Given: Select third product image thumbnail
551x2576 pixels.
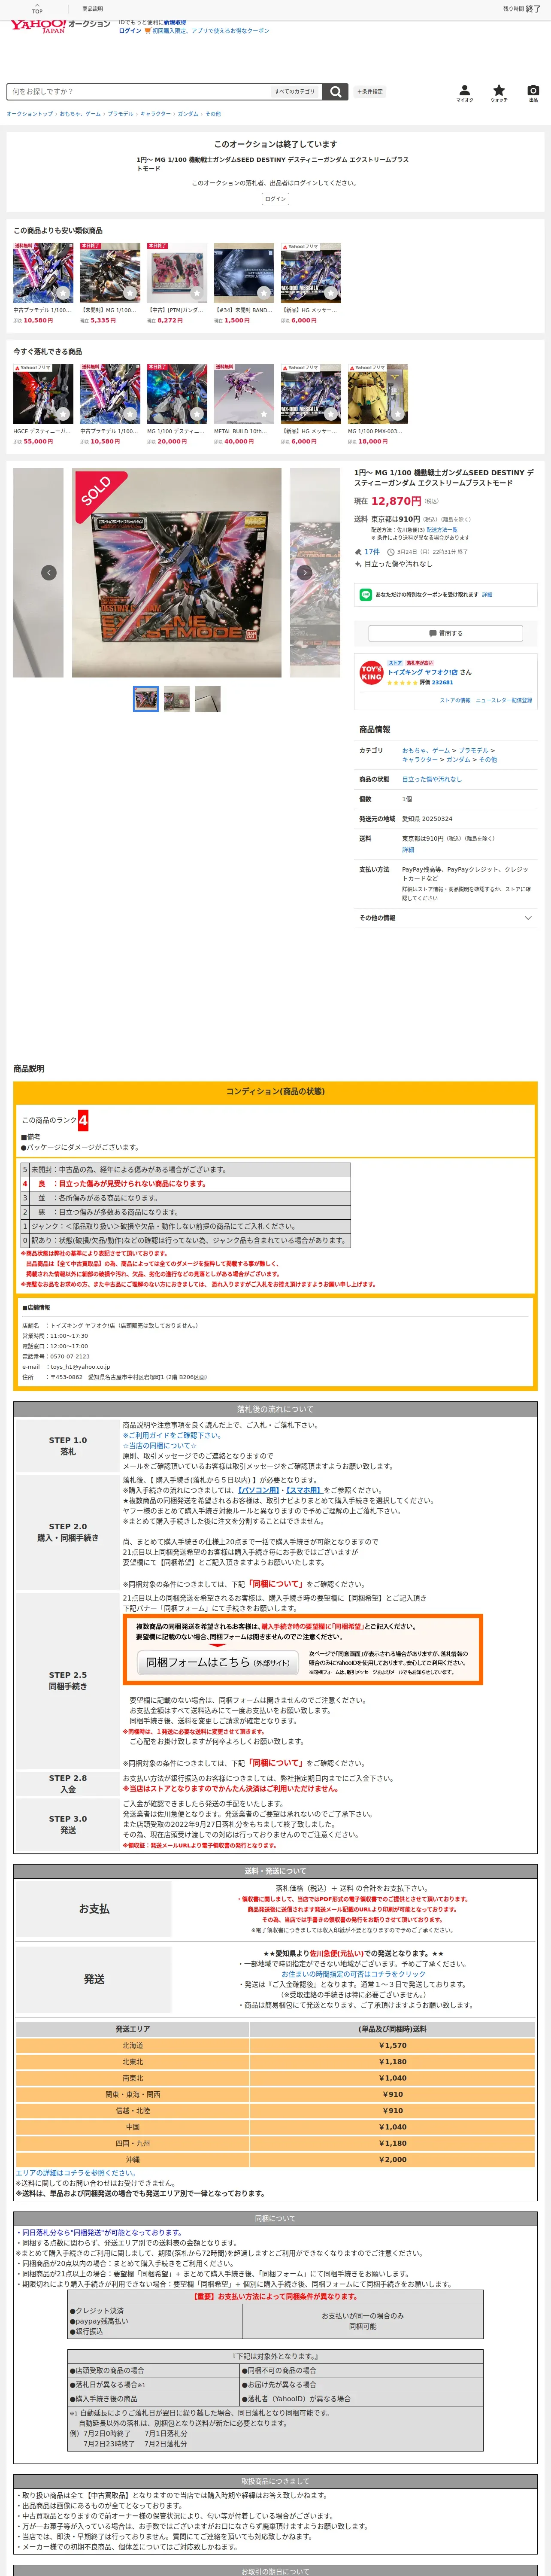Looking at the screenshot, I should pos(208,698).
